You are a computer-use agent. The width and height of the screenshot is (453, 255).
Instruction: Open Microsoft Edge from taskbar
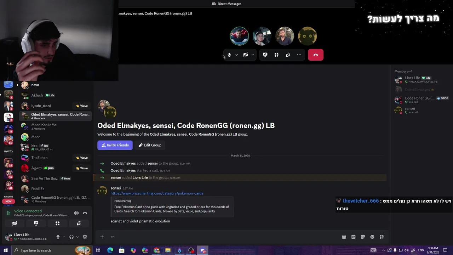pyautogui.click(x=110, y=250)
